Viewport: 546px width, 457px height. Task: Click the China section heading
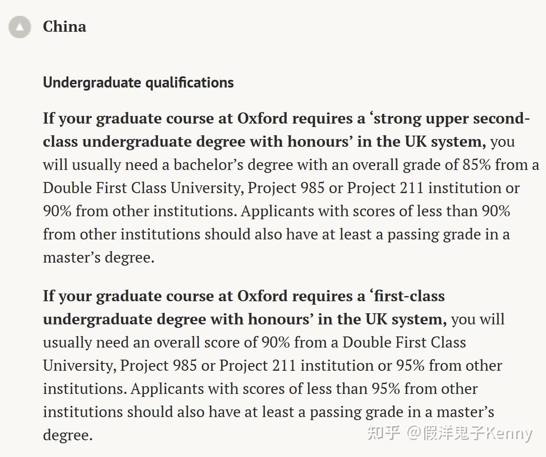[x=64, y=27]
